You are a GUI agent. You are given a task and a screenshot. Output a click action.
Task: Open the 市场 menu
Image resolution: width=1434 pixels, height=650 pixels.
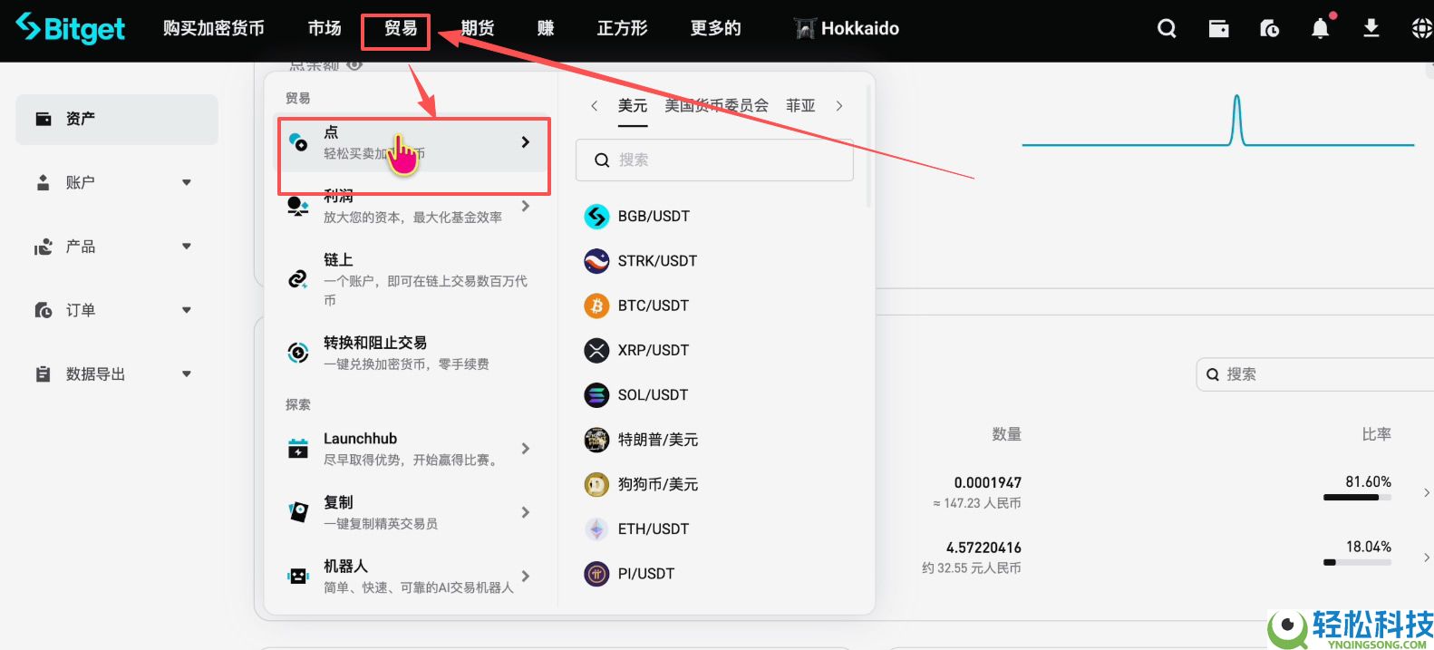(x=325, y=29)
